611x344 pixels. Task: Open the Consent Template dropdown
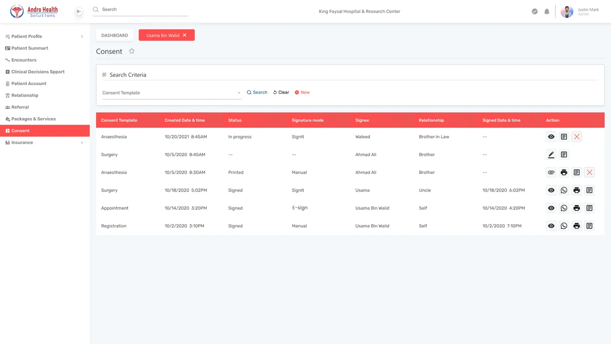tap(172, 93)
